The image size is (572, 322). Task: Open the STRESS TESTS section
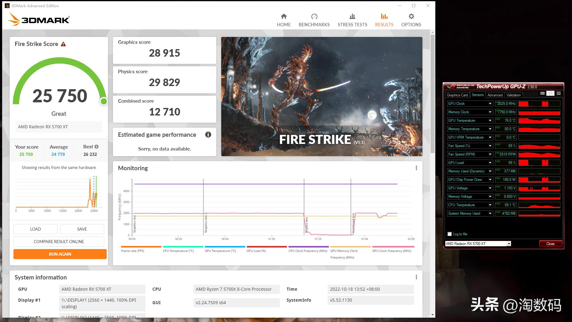point(352,20)
